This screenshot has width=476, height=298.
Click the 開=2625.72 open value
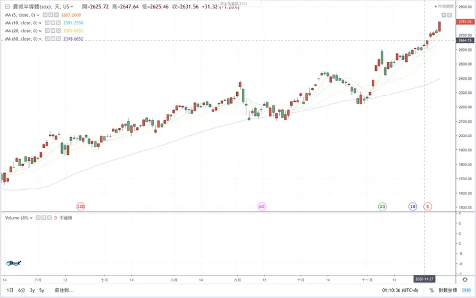pos(95,6)
